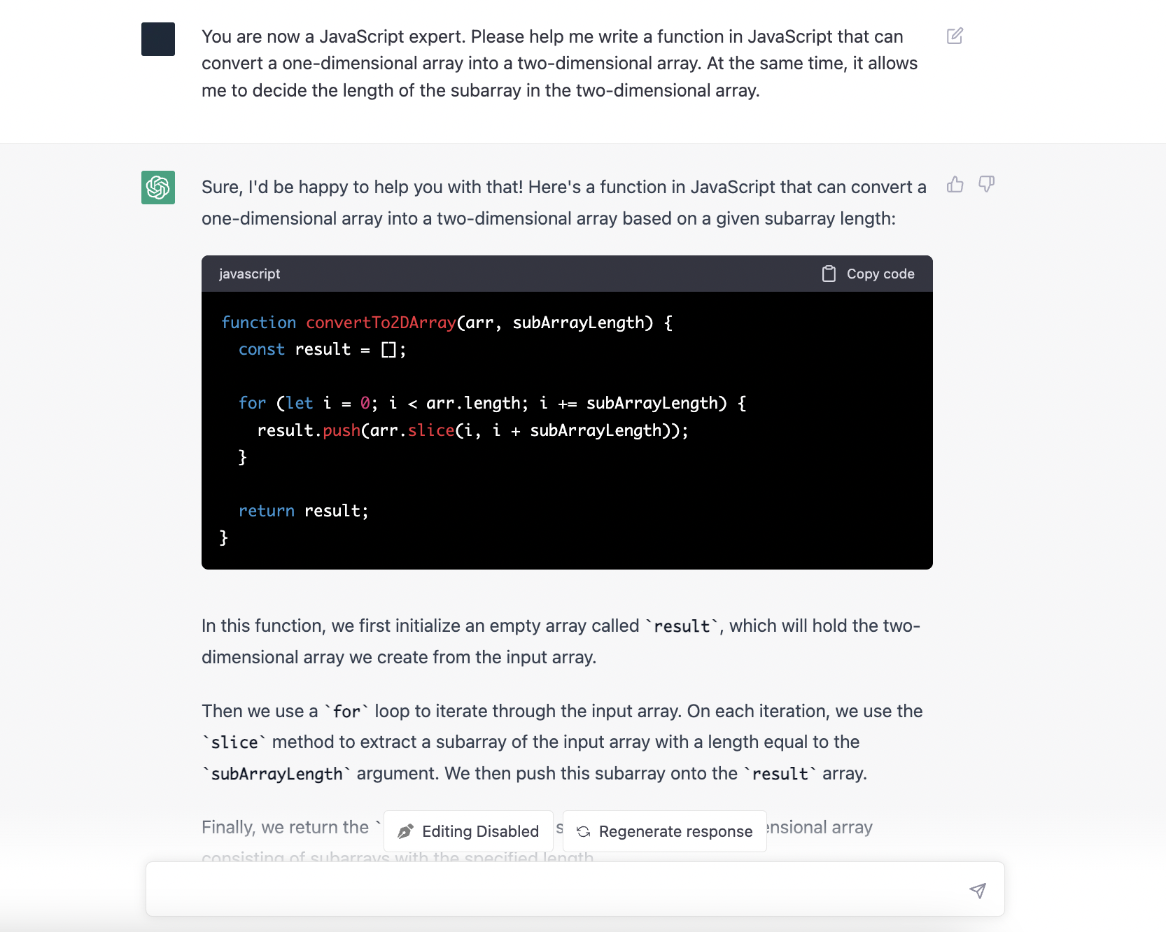Click the Editing Disabled button

click(468, 831)
